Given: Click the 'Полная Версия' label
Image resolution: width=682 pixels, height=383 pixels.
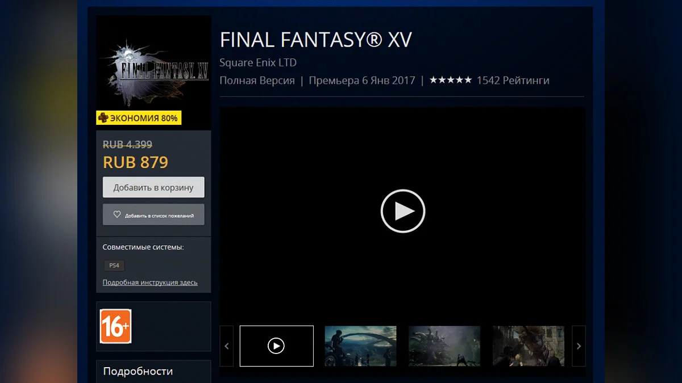Looking at the screenshot, I should coord(257,80).
